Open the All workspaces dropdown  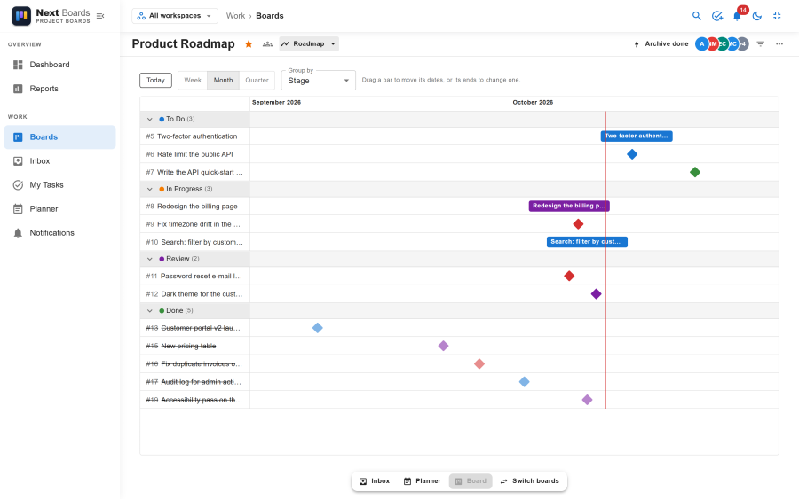(x=175, y=16)
